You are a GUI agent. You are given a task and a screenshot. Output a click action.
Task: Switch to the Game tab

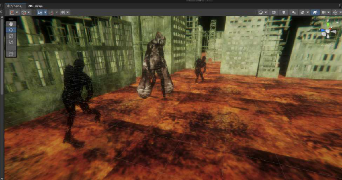pos(35,6)
